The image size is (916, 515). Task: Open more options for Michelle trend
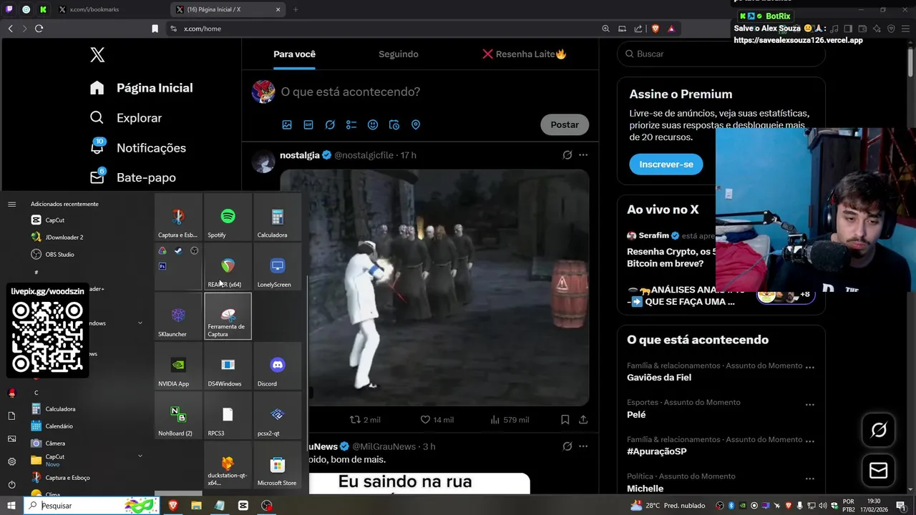click(810, 478)
